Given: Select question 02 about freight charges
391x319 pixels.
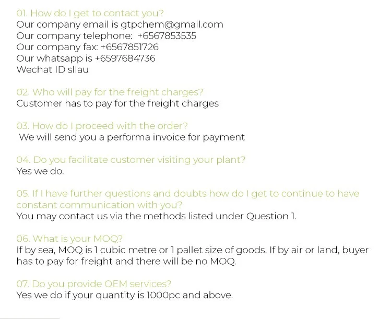Looking at the screenshot, I should pyautogui.click(x=110, y=92).
